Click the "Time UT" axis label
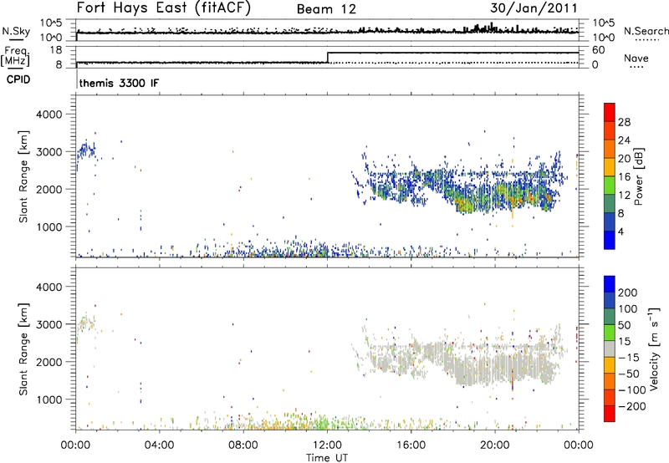 click(327, 458)
